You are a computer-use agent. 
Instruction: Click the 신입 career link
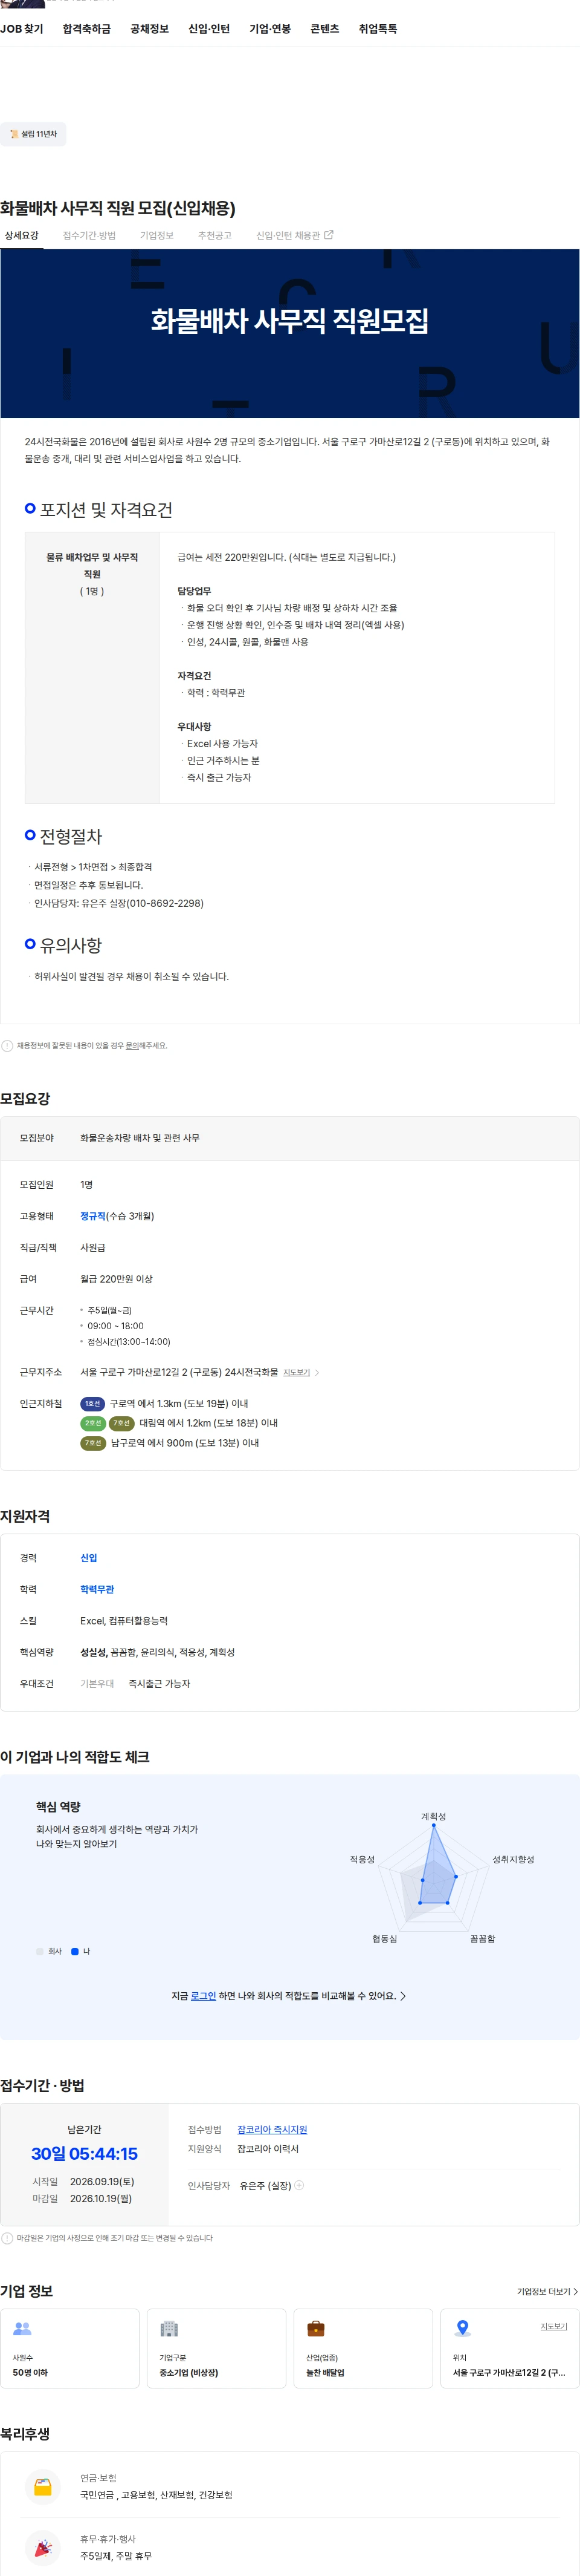pyautogui.click(x=89, y=1558)
